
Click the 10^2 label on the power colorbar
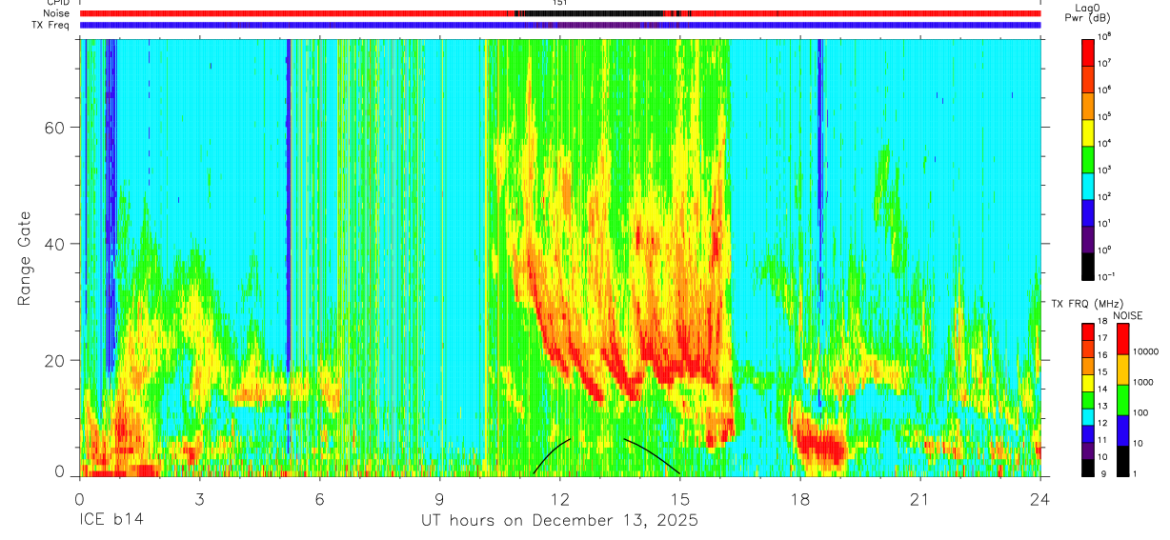coord(1104,195)
